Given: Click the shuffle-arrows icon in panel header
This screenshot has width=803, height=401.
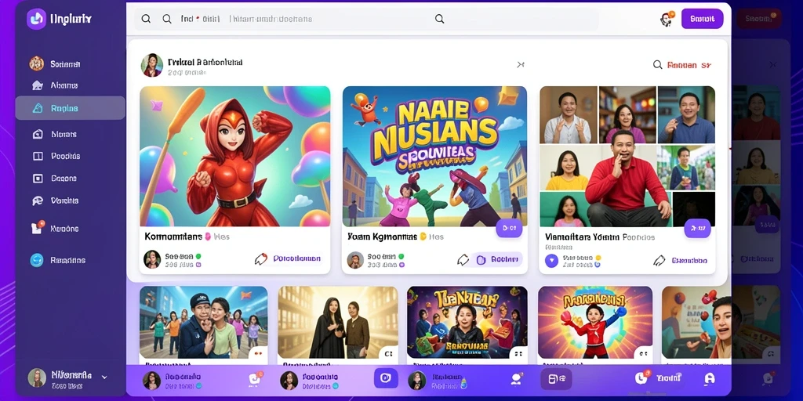Looking at the screenshot, I should click(x=521, y=64).
